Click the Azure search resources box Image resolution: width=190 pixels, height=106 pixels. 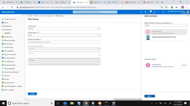(x=95, y=12)
